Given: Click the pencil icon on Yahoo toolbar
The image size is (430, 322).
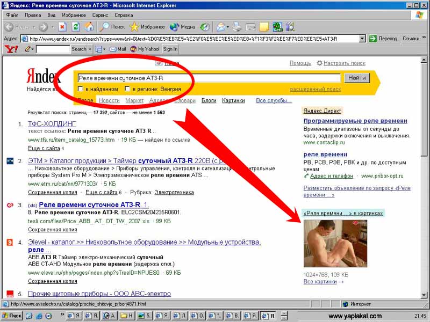Looking at the screenshot, I should pos(27,49).
